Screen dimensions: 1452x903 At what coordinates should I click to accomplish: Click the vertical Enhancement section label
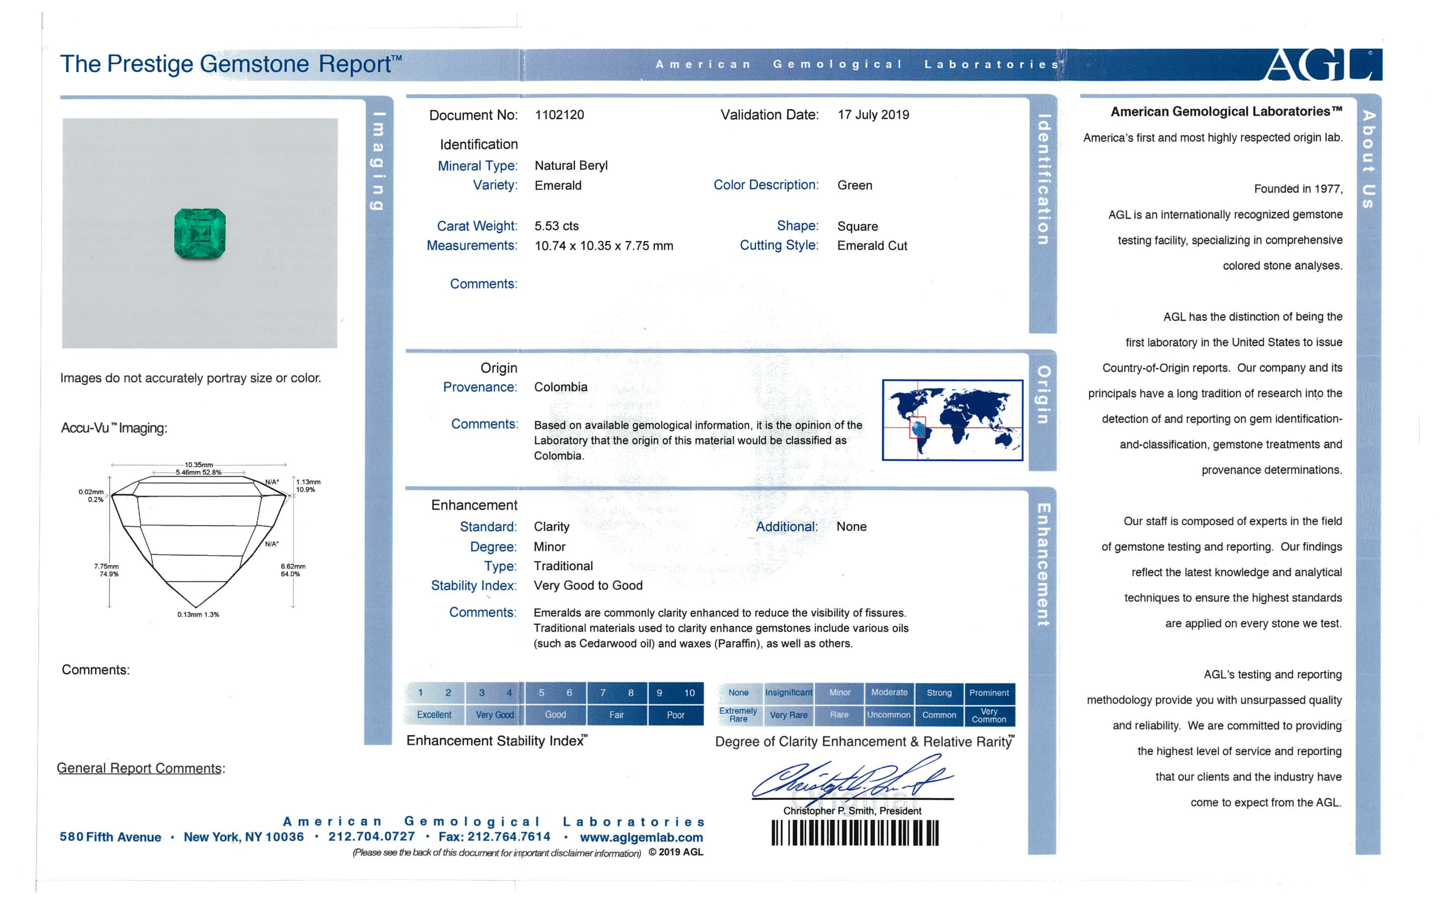tap(1043, 564)
